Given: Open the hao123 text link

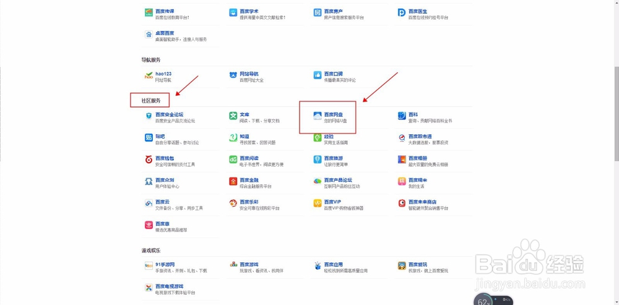Looking at the screenshot, I should coord(163,74).
